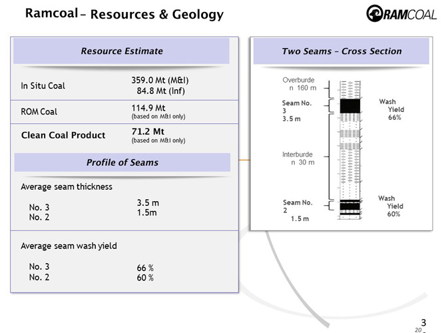
Task: Click the In Situ Coal row label
Action: pos(43,86)
